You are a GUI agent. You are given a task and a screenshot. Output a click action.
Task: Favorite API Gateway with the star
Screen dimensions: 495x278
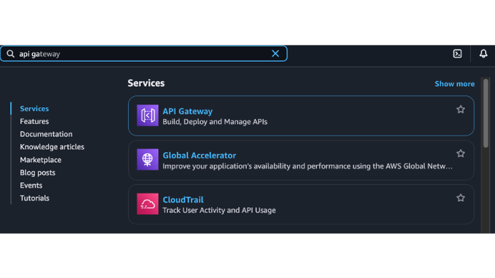pos(460,109)
